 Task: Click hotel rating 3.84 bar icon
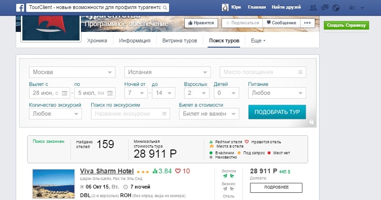pyautogui.click(x=155, y=171)
